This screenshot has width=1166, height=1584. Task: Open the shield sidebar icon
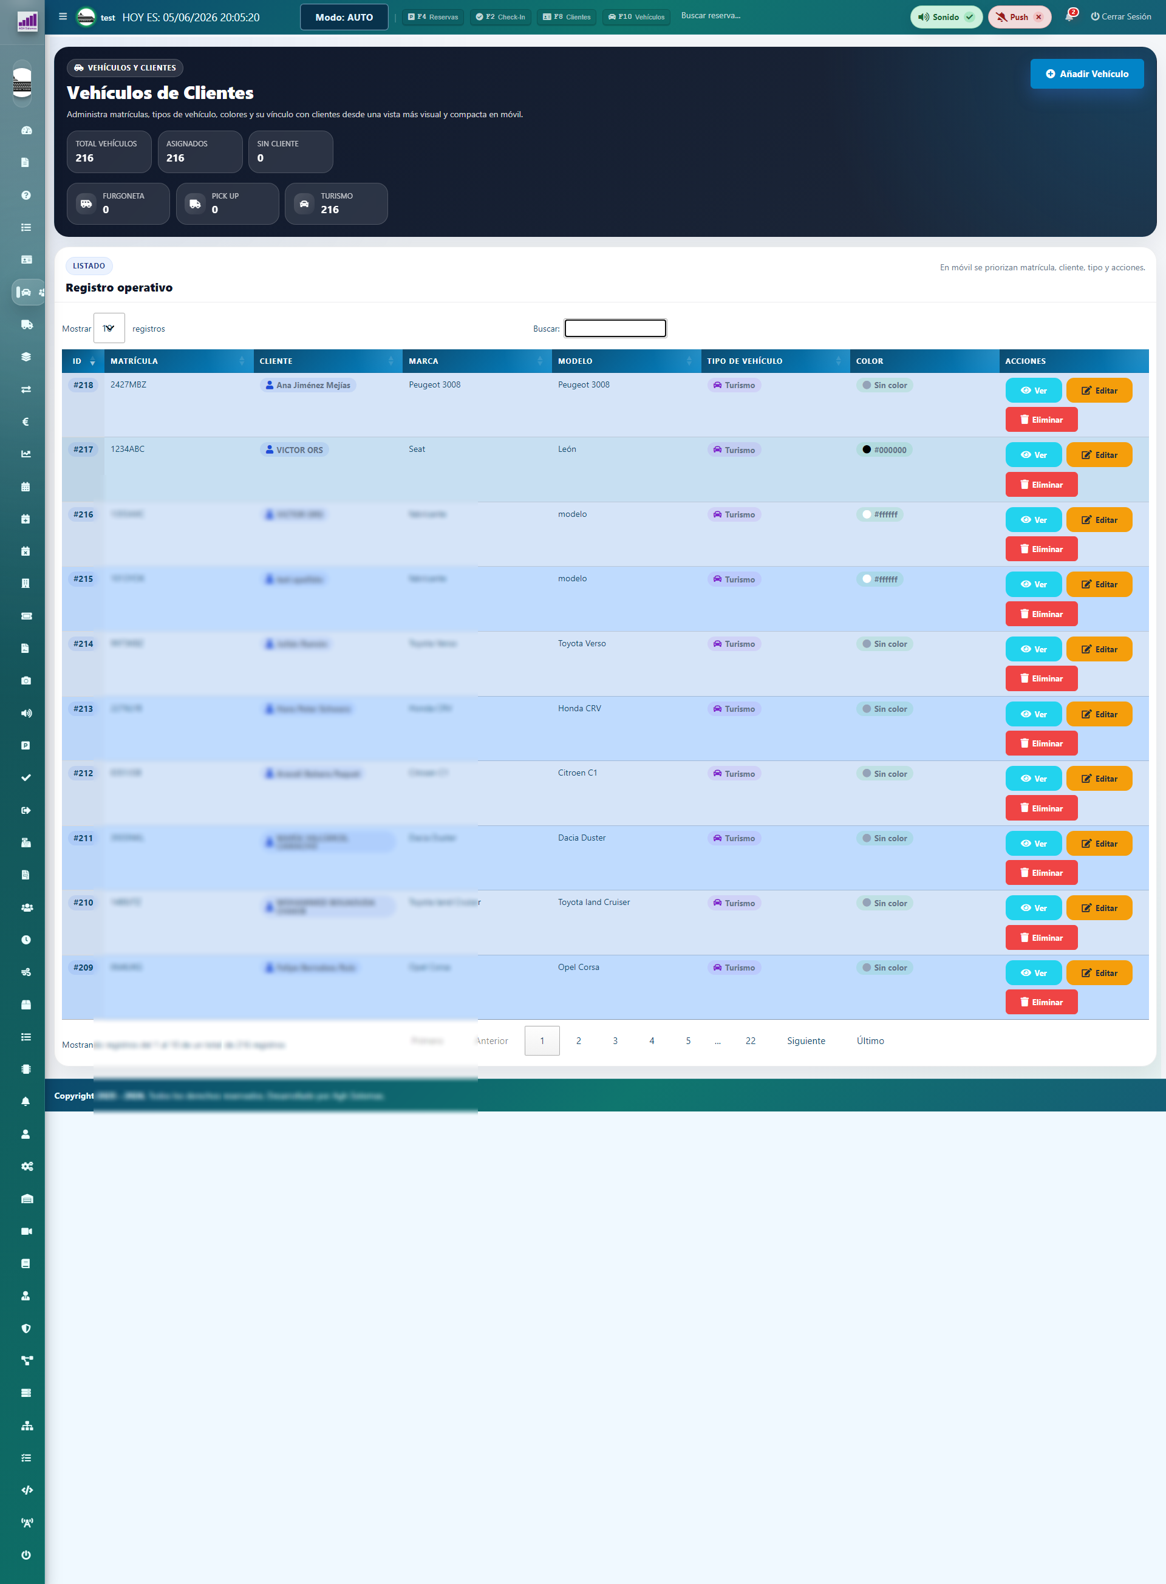[x=26, y=1328]
